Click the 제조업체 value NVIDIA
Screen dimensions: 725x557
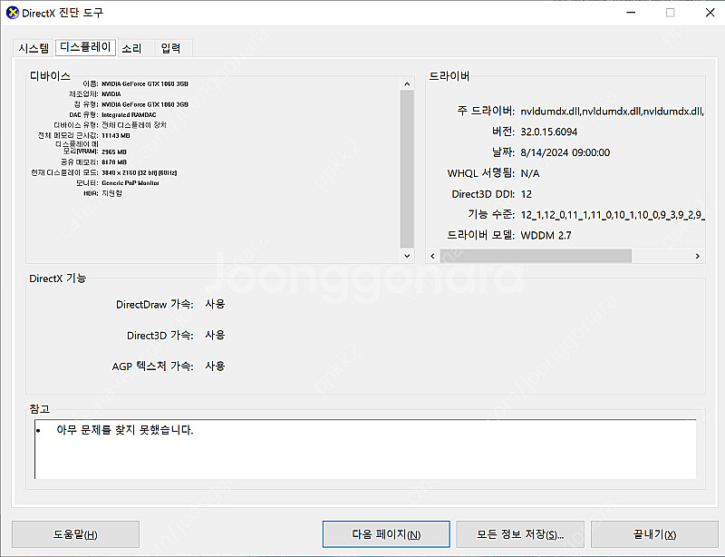pos(111,94)
